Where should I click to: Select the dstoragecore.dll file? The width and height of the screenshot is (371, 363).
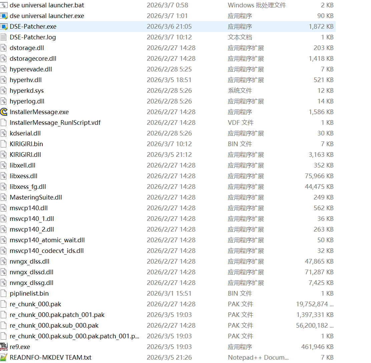pos(33,59)
